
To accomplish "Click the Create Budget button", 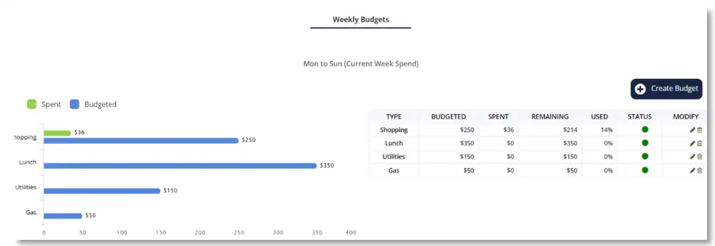I will coord(667,89).
